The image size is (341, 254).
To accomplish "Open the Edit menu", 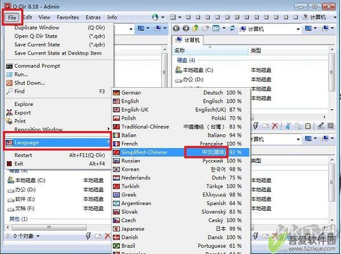I will click(x=28, y=18).
